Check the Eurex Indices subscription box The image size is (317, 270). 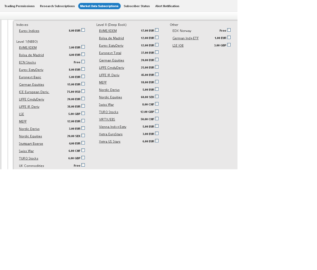83,30
